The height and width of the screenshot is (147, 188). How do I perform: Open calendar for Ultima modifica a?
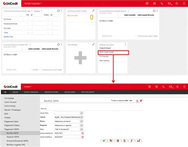point(82,137)
